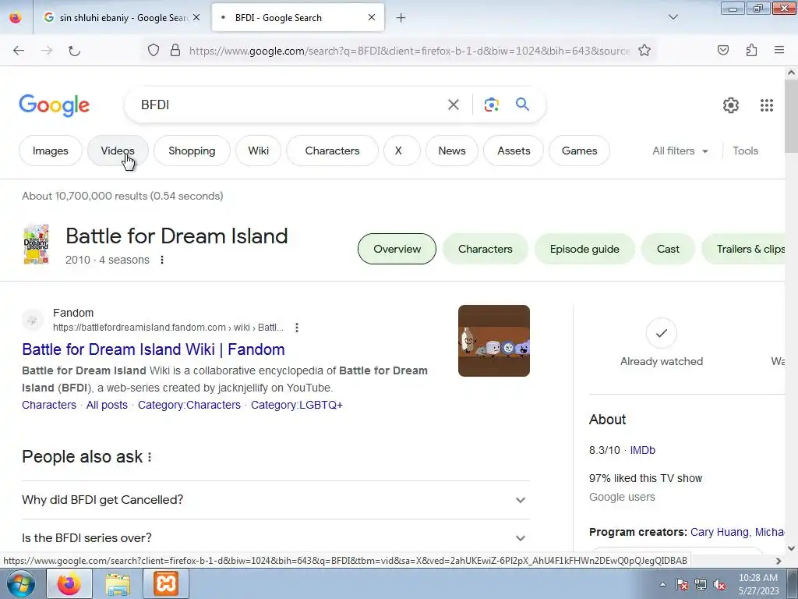Close the BFDI Google Search tab
The width and height of the screenshot is (798, 599).
tap(372, 17)
